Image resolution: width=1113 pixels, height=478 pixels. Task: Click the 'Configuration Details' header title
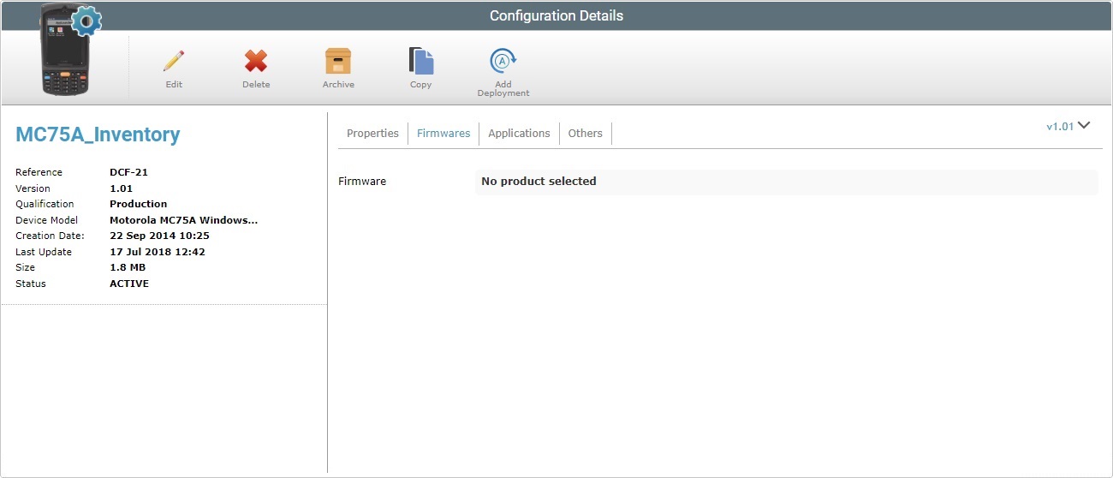pyautogui.click(x=556, y=15)
